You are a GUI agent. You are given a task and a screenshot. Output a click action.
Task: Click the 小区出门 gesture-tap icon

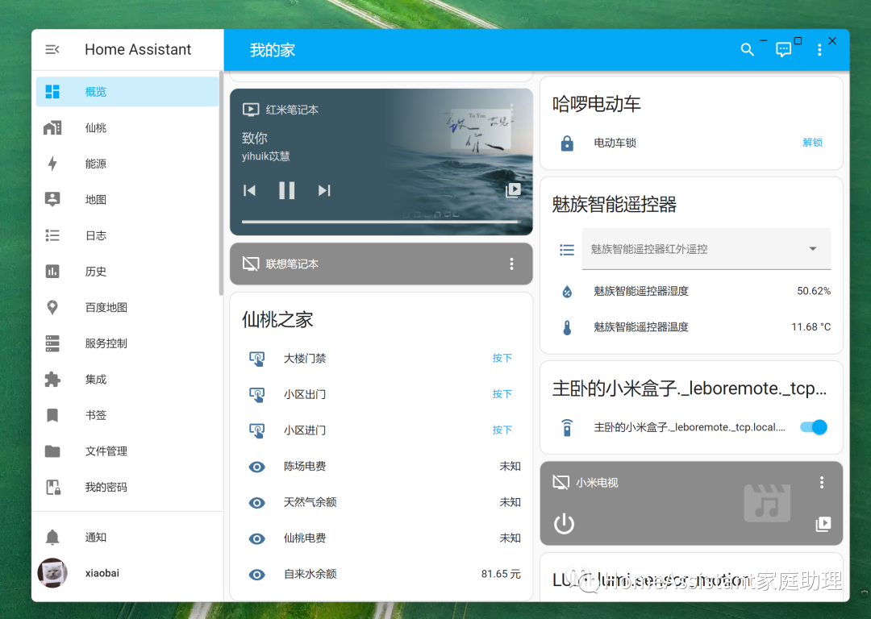tap(256, 395)
